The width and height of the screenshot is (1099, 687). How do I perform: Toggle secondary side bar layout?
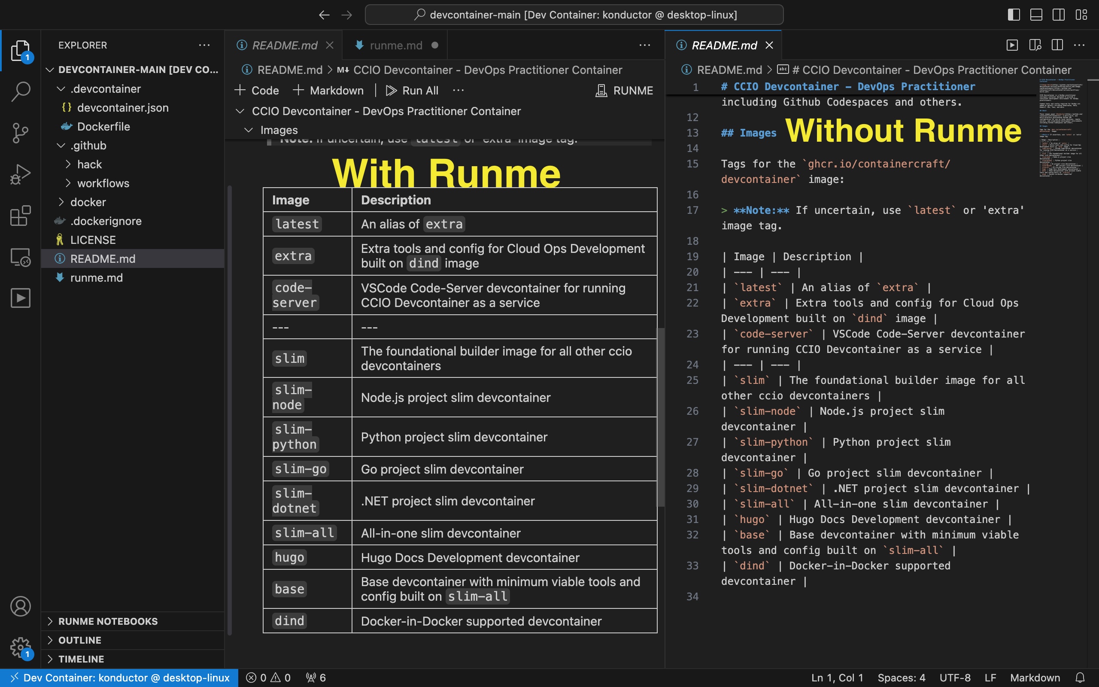1059,15
